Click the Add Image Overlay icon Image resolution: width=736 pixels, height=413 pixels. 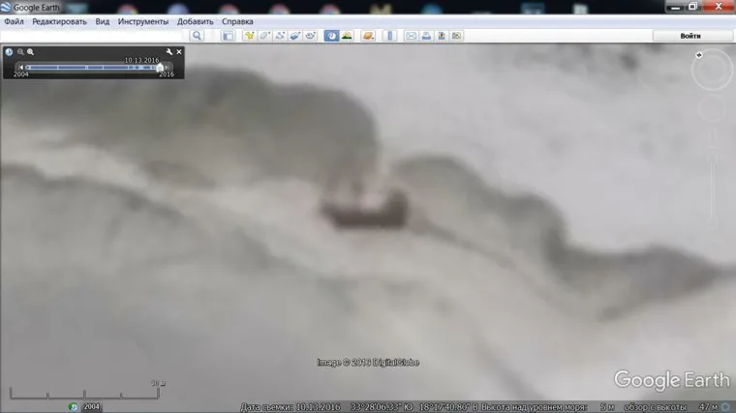[295, 36]
